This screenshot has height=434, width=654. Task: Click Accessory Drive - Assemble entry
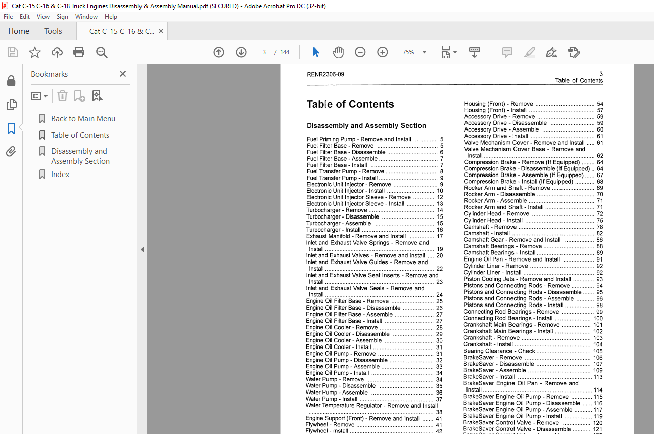pos(534,129)
